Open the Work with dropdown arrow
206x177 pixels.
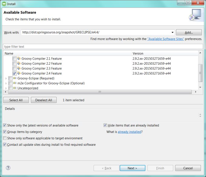pos(172,32)
